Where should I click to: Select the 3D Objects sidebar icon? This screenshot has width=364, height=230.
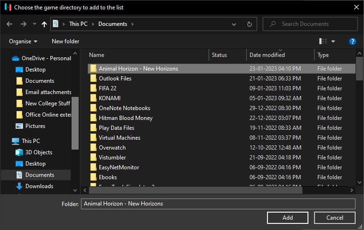coord(19,152)
